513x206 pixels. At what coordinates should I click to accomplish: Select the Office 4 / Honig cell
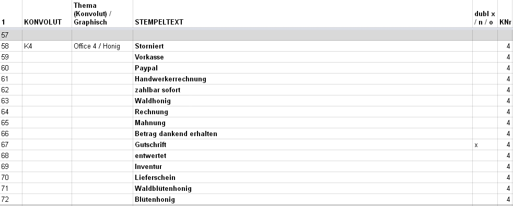pos(102,46)
